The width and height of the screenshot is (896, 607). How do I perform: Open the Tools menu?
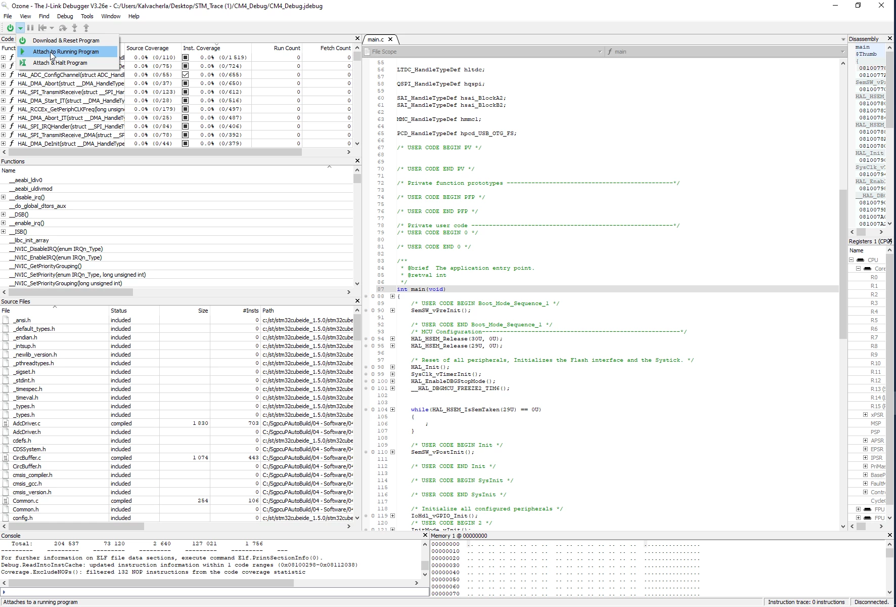(x=87, y=16)
